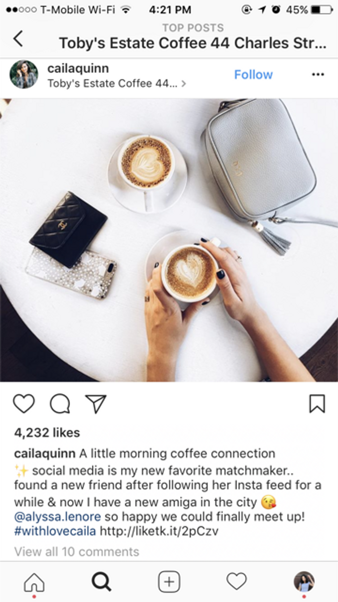Open the Search tab magnifier

tap(101, 582)
